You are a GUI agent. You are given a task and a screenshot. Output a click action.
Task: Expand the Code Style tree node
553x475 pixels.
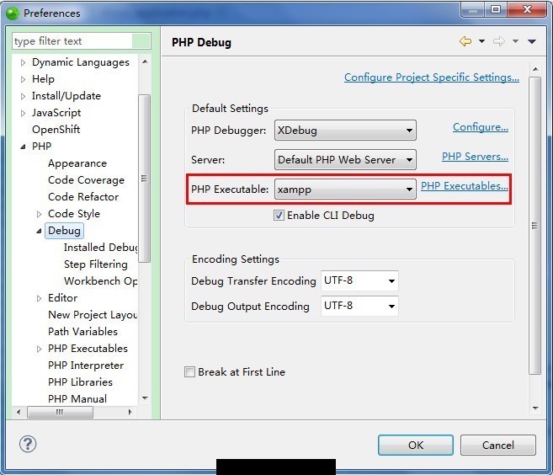(x=39, y=214)
